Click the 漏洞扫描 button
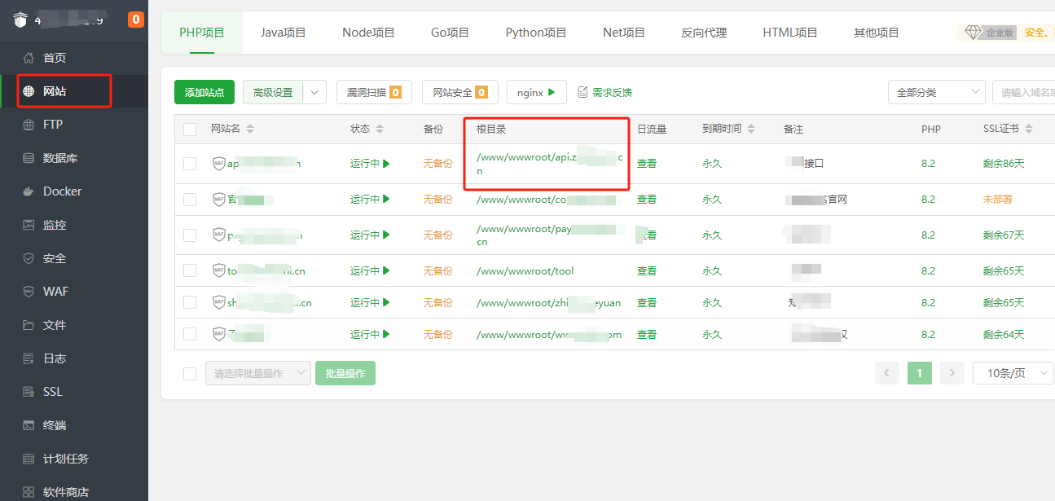The width and height of the screenshot is (1055, 501). point(373,92)
